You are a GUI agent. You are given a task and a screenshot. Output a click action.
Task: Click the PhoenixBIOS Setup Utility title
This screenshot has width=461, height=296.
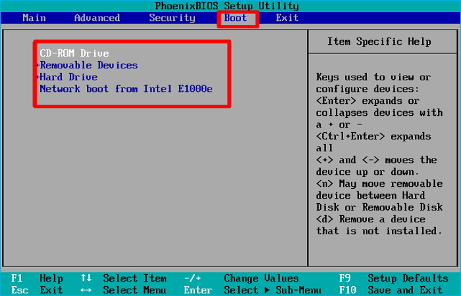(227, 5)
